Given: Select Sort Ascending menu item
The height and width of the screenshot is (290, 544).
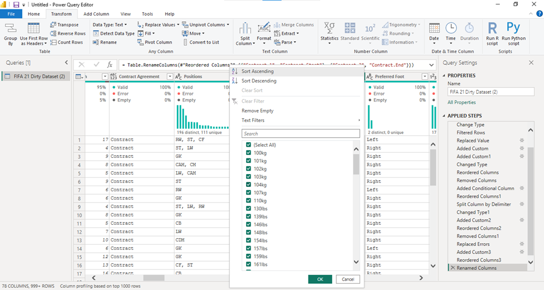Looking at the screenshot, I should [x=297, y=71].
